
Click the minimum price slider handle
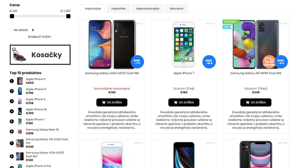(12, 16)
